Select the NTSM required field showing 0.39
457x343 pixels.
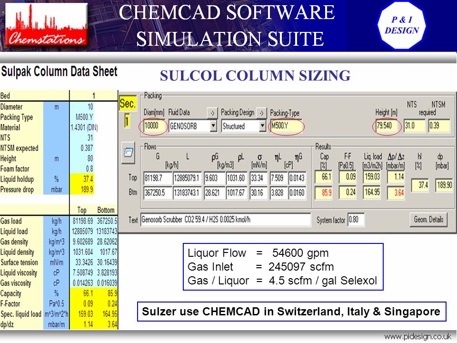pyautogui.click(x=439, y=126)
